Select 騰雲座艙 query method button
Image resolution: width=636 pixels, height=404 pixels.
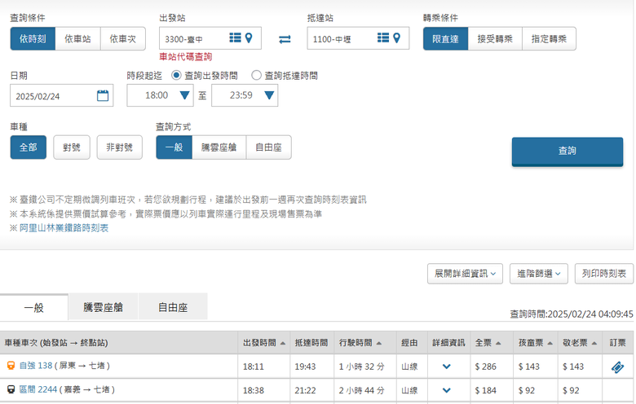(x=219, y=147)
